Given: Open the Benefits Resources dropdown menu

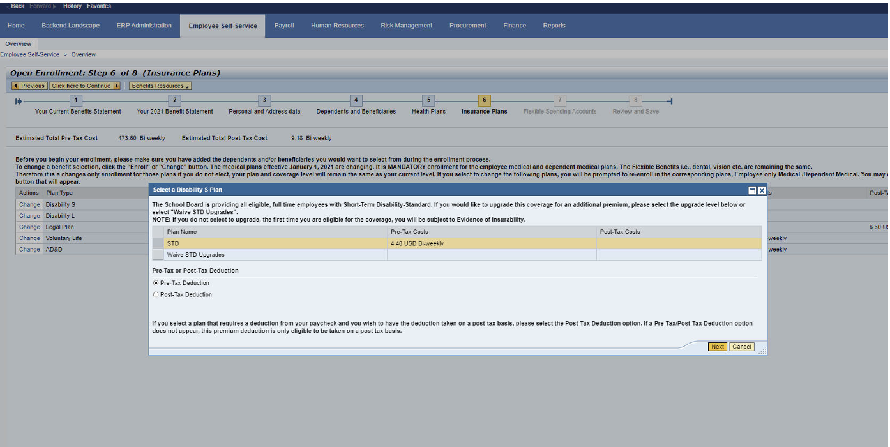Looking at the screenshot, I should pos(160,86).
